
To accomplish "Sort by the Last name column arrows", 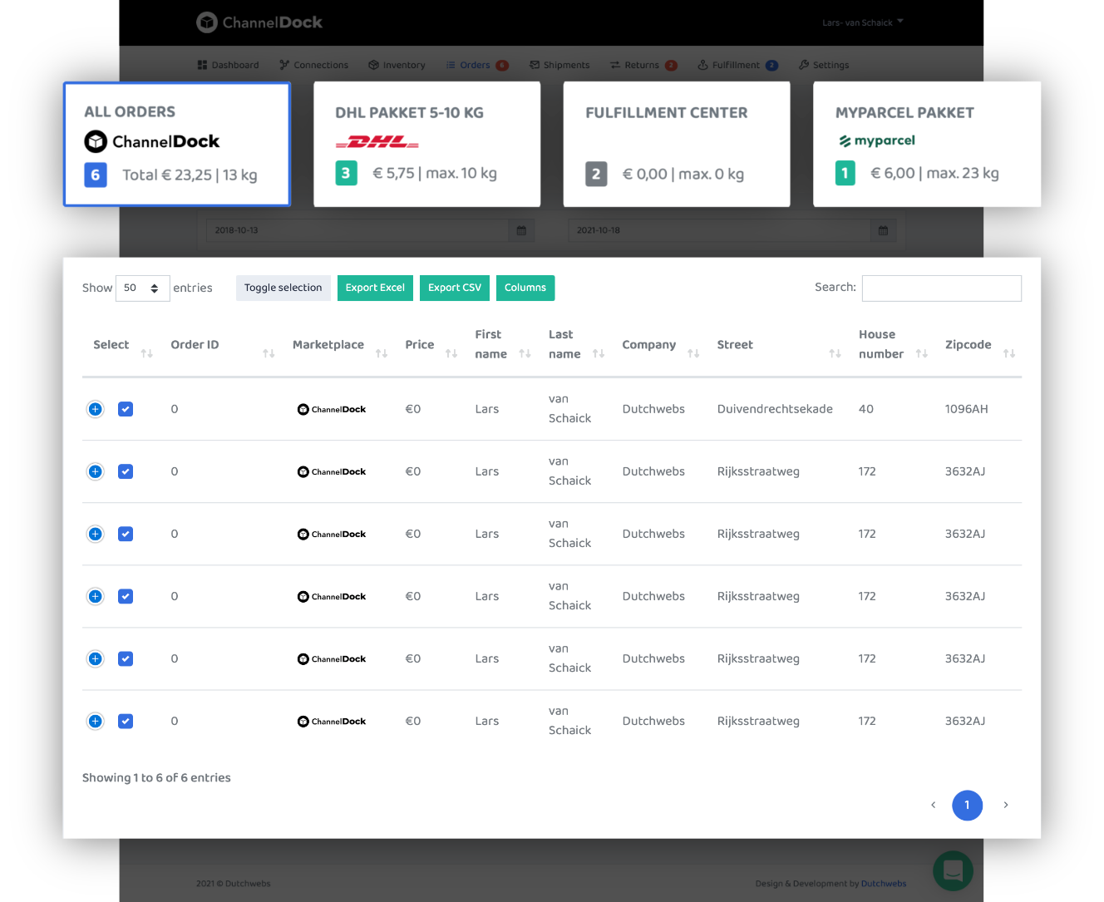I will (599, 354).
